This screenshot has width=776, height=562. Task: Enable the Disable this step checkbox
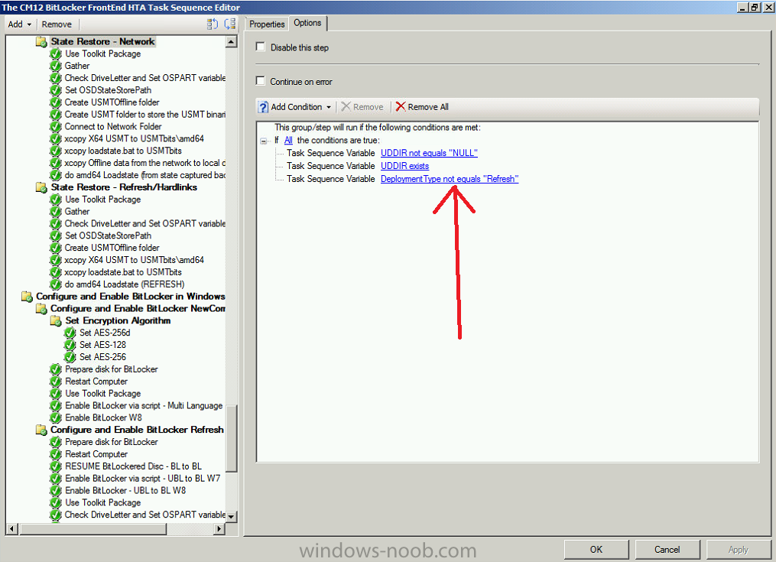click(x=260, y=47)
